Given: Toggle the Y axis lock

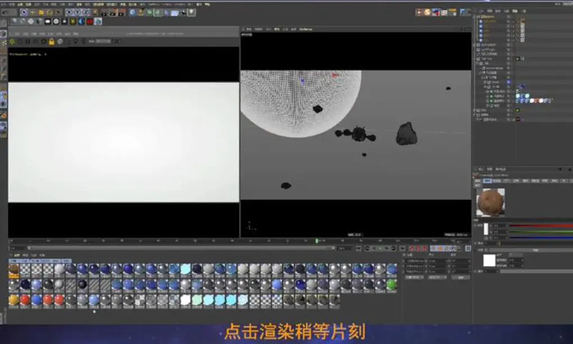Looking at the screenshot, I should coord(78,12).
